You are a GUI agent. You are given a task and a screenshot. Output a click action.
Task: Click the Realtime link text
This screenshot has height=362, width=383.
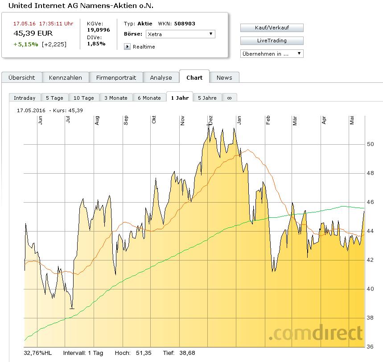(144, 47)
